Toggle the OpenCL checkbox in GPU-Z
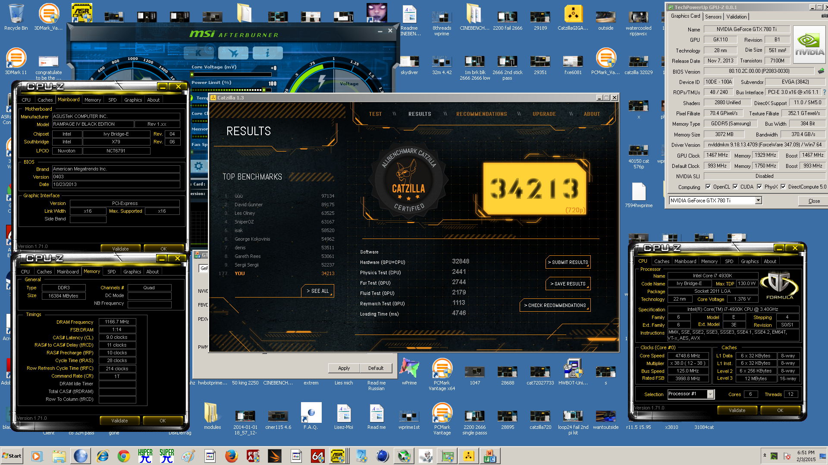Viewport: 828px width, 465px height. (708, 186)
